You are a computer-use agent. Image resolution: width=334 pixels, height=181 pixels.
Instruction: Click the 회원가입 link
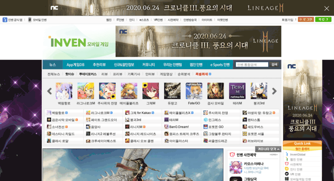287,20
